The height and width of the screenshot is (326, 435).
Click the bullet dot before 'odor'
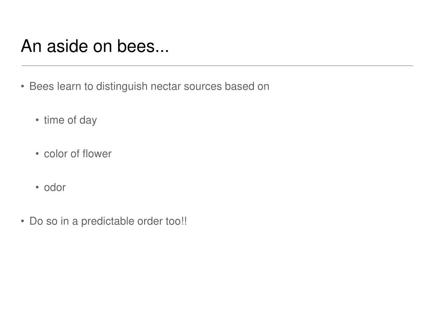[37, 188]
